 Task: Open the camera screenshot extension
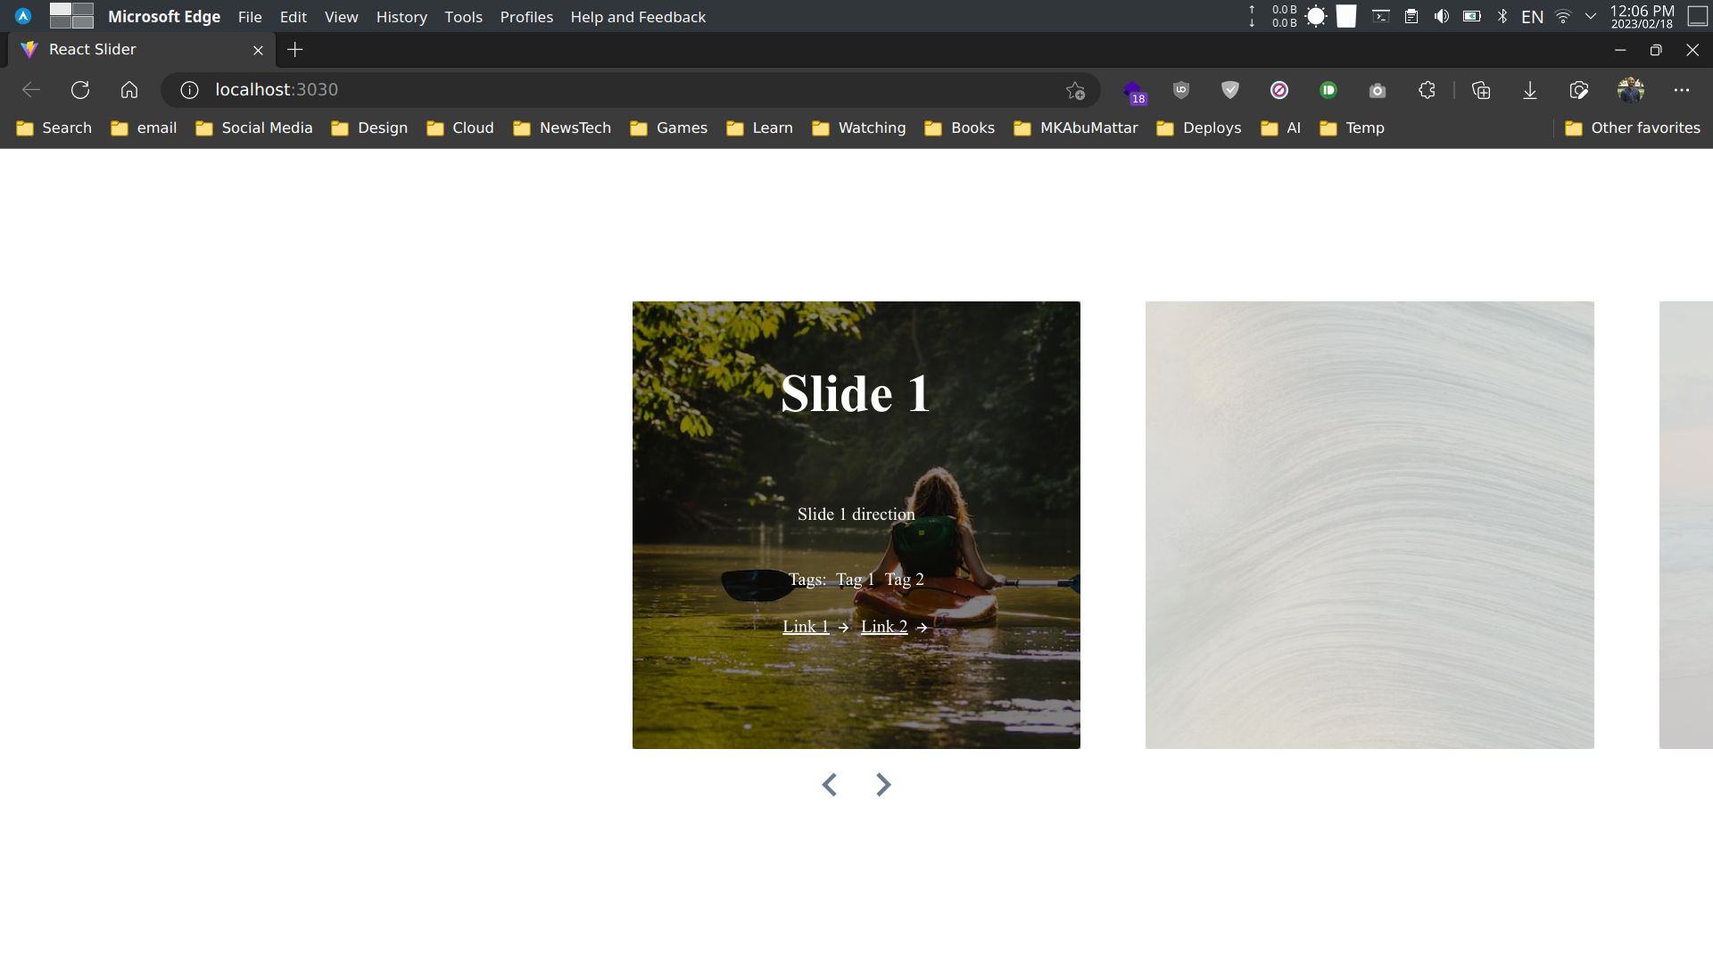coord(1377,90)
